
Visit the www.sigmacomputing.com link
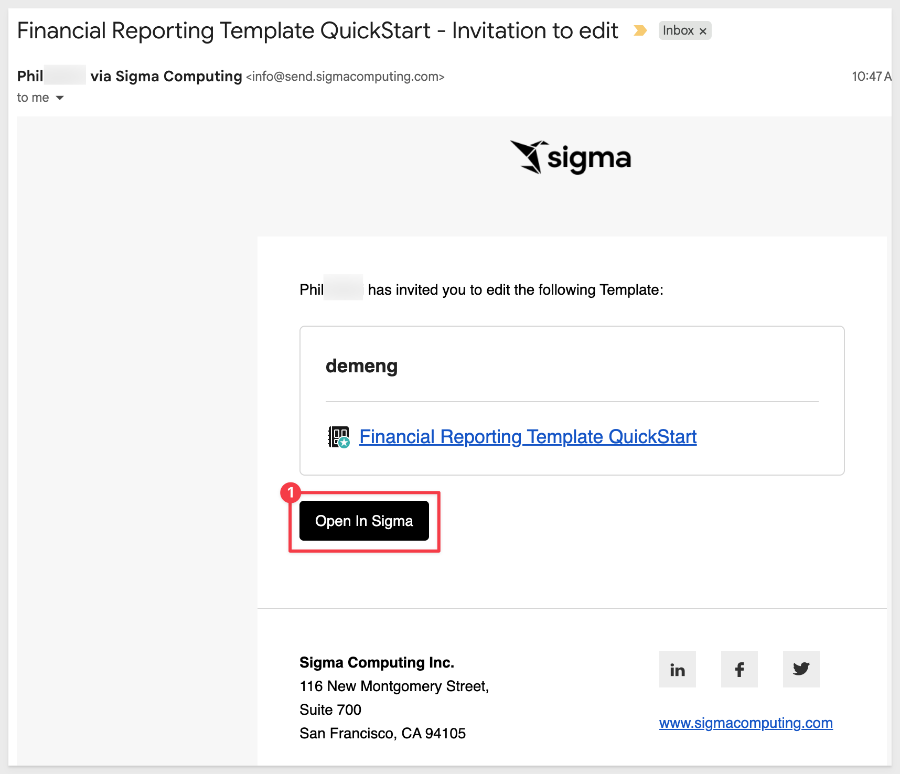[x=746, y=723]
